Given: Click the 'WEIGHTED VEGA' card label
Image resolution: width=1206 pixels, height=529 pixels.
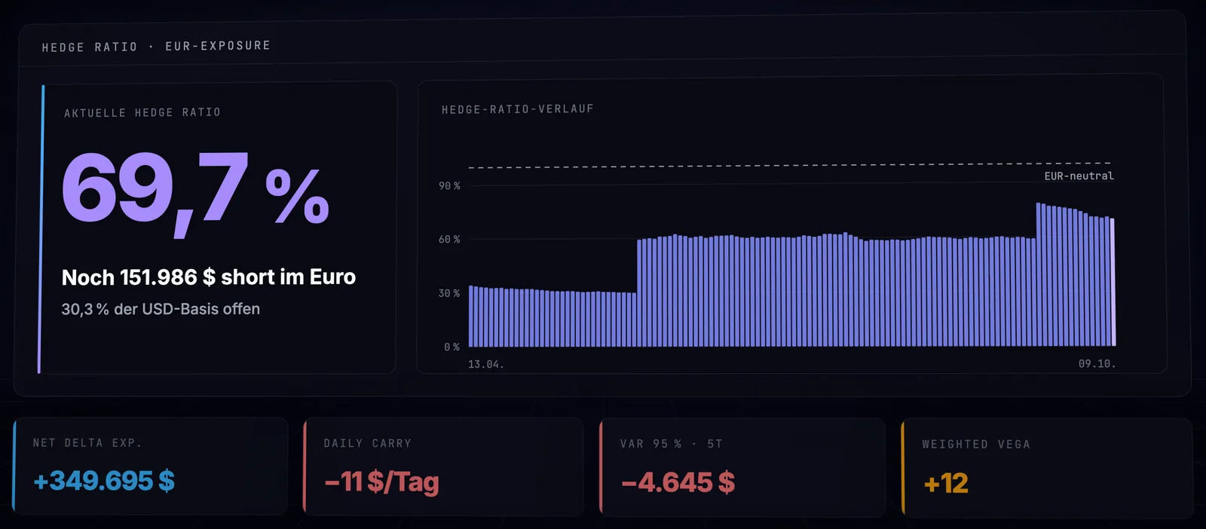Looking at the screenshot, I should [976, 445].
